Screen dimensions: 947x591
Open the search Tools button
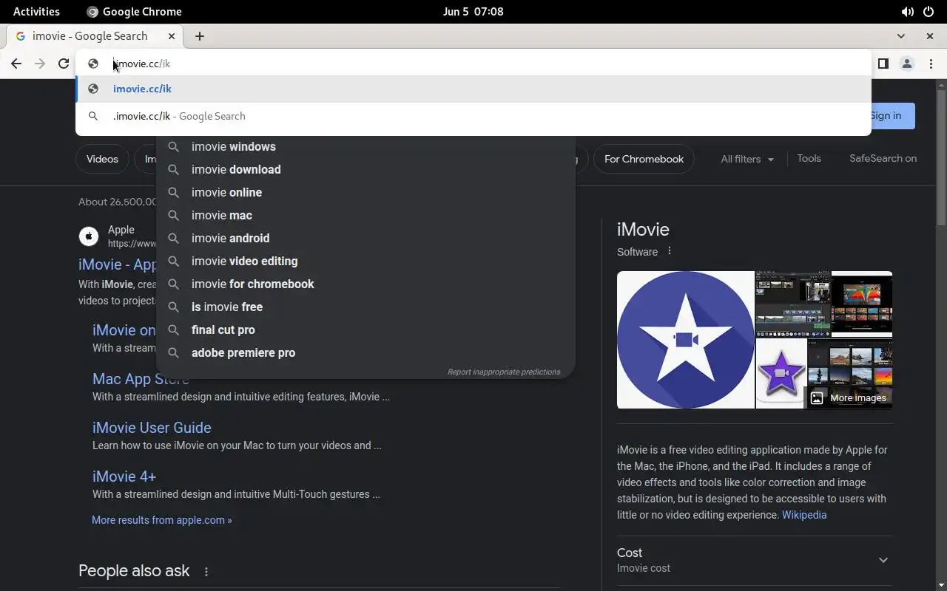coord(809,158)
